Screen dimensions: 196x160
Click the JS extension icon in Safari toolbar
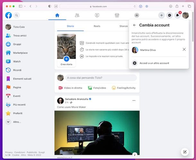point(56,6)
